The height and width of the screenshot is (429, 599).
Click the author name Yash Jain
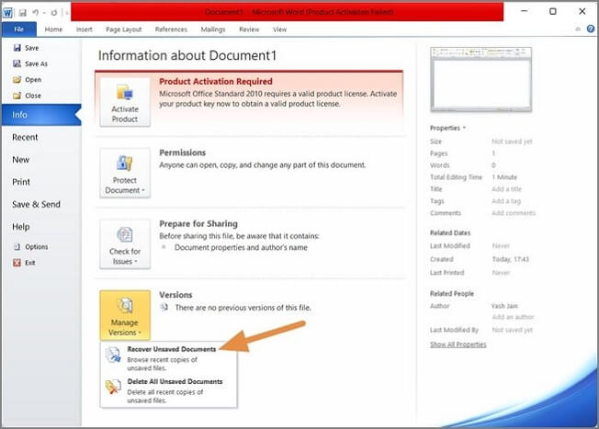[x=504, y=306]
